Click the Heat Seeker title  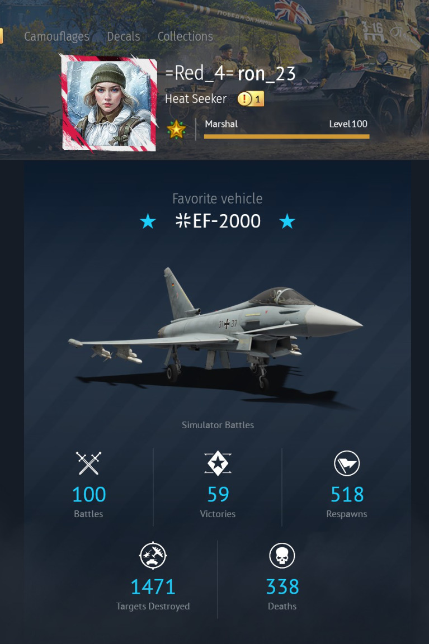196,99
